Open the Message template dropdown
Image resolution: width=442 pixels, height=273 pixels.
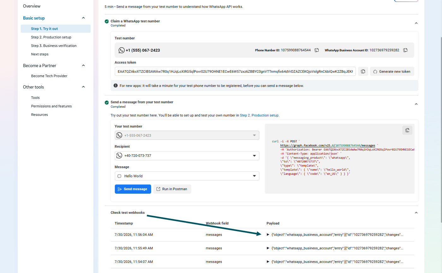[x=187, y=176]
